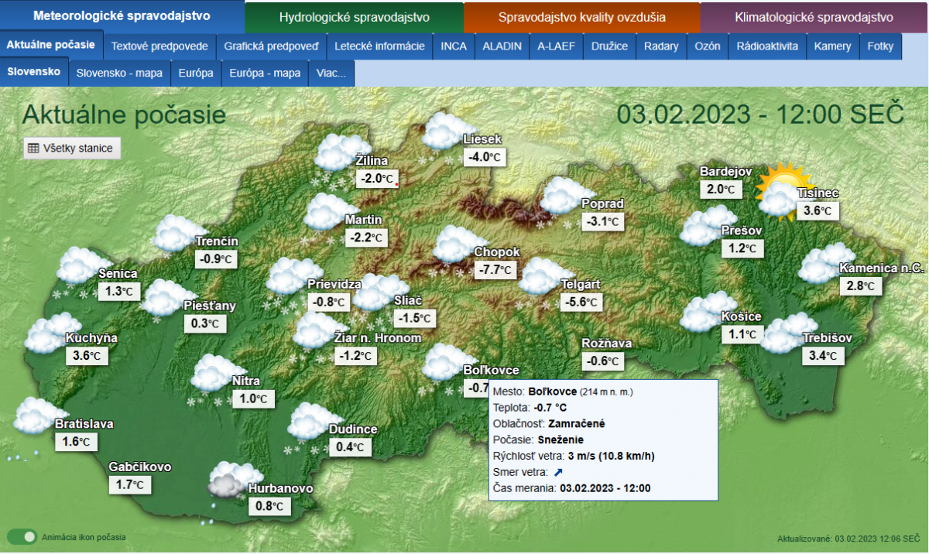This screenshot has width=929, height=554.
Task: Click the Žilina -2.0°C temperature label
Action: [377, 180]
